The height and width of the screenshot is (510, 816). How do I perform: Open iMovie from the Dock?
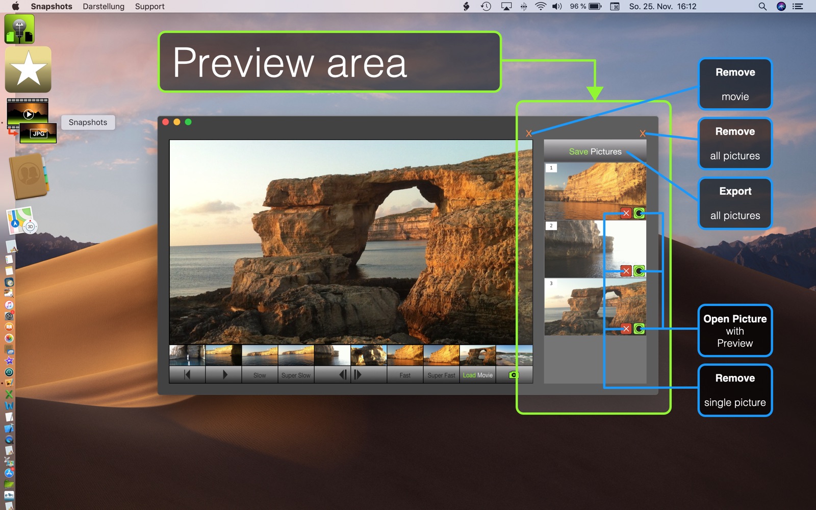pyautogui.click(x=9, y=361)
